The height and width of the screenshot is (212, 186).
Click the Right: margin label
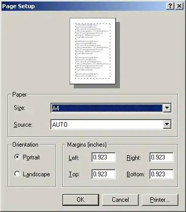(134, 158)
